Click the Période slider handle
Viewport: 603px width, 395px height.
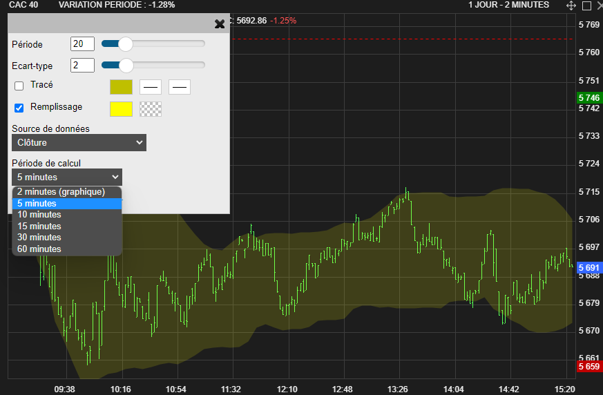point(125,44)
